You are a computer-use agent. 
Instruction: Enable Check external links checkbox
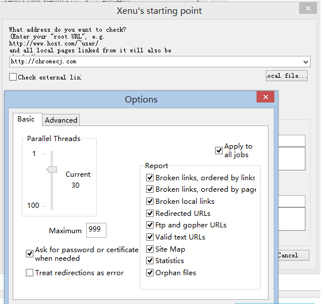[13, 77]
